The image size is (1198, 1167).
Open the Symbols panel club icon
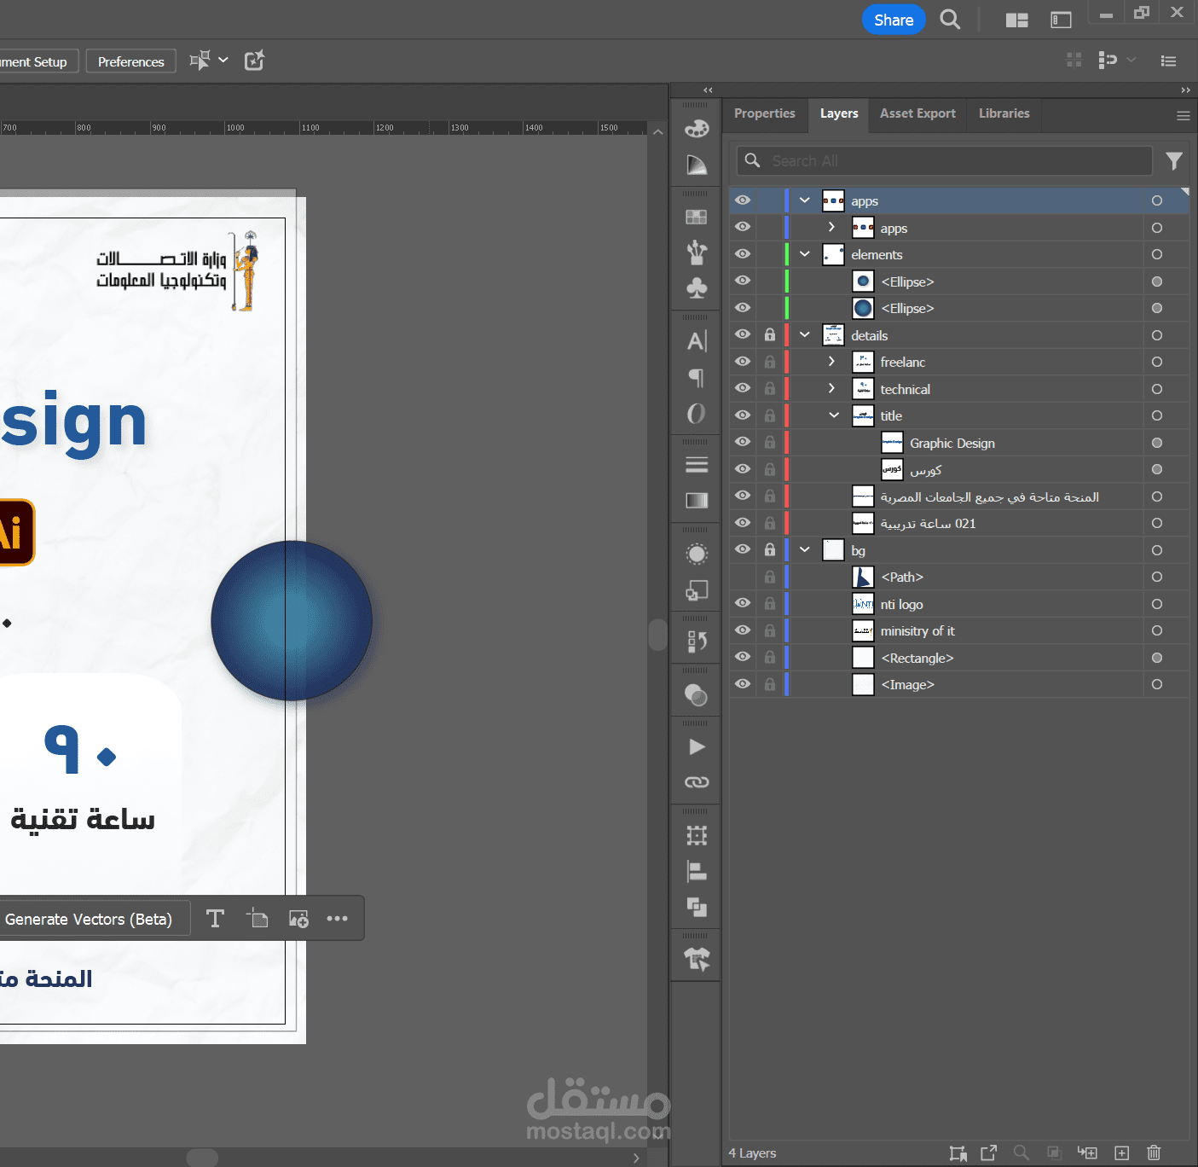tap(697, 288)
